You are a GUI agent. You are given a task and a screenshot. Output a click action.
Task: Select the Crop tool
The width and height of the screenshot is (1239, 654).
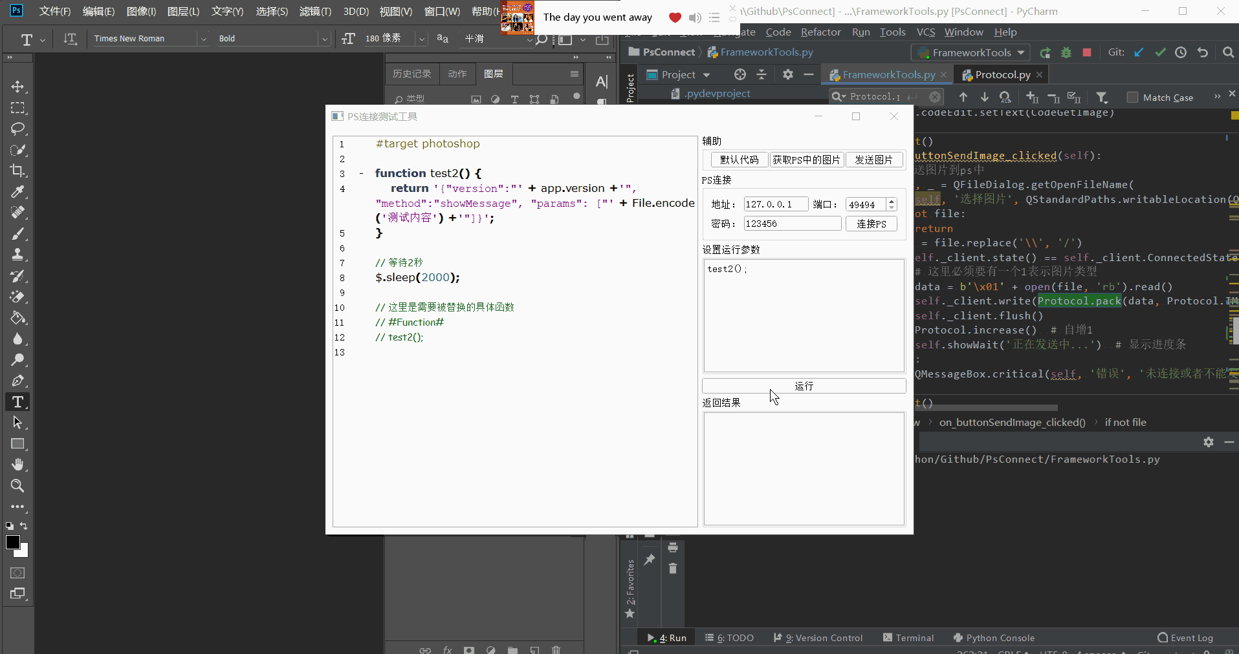[x=17, y=171]
